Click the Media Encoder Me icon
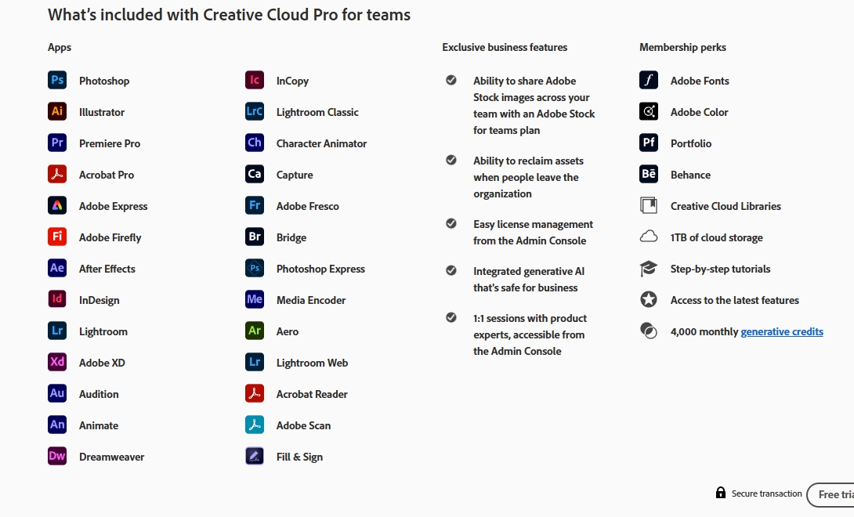Screen dimensions: 854x517 (x=255, y=299)
